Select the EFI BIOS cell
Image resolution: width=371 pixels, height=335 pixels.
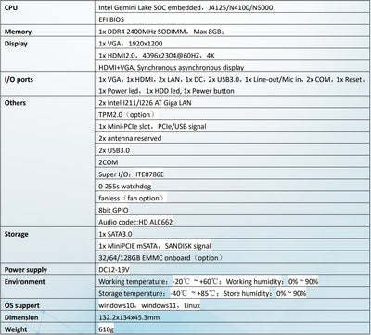[x=232, y=19]
